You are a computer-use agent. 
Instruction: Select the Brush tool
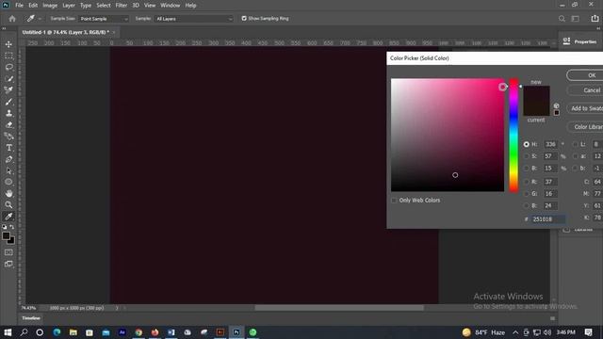click(x=8, y=102)
